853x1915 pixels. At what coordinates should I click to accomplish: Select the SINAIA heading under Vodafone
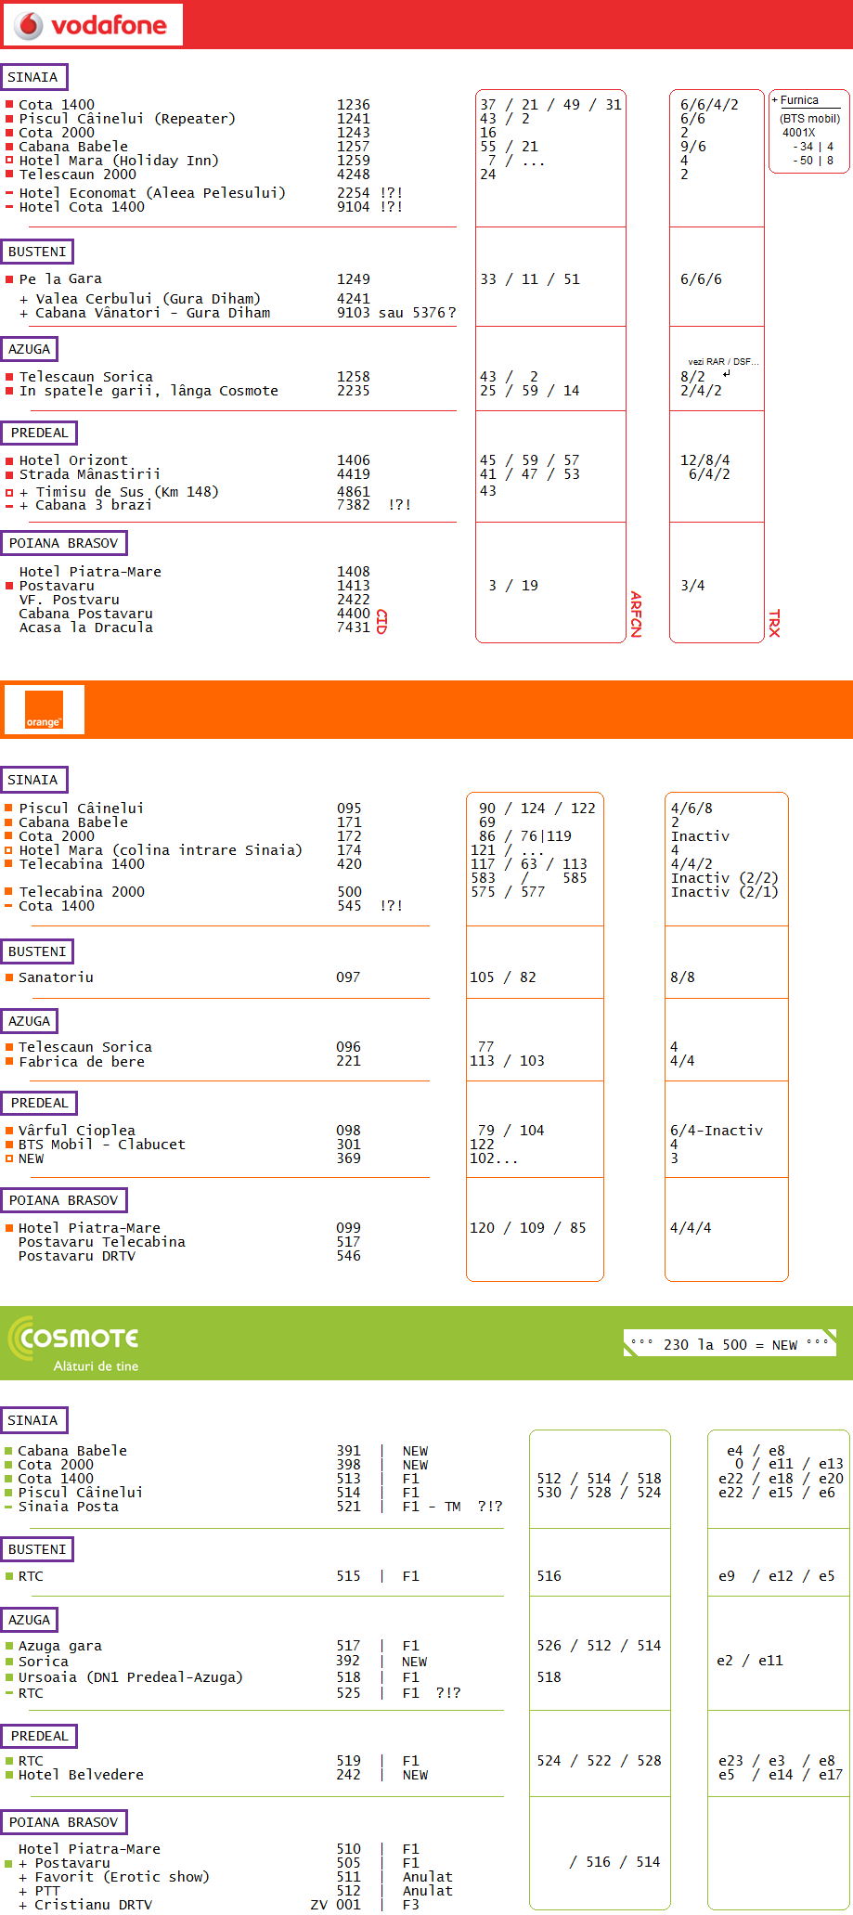click(33, 77)
